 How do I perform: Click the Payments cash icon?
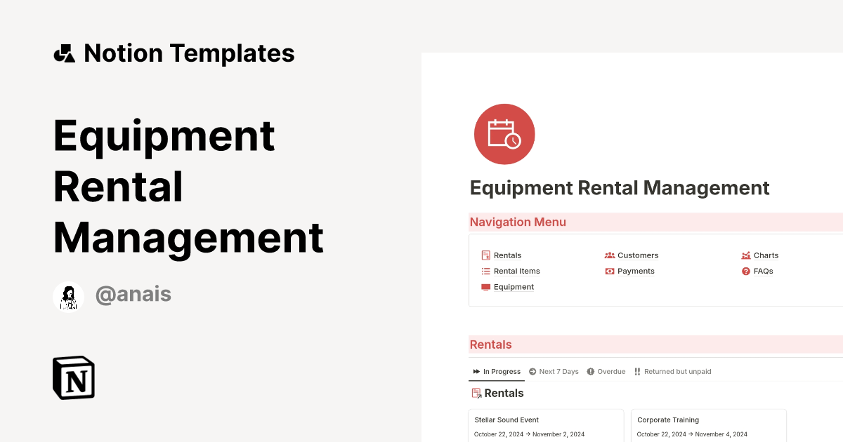click(609, 272)
